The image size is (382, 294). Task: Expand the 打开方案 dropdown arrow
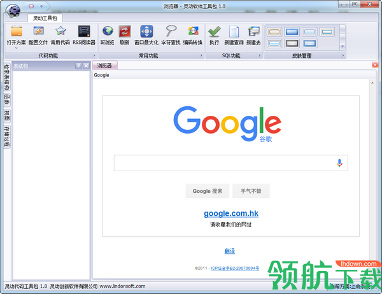pyautogui.click(x=17, y=48)
